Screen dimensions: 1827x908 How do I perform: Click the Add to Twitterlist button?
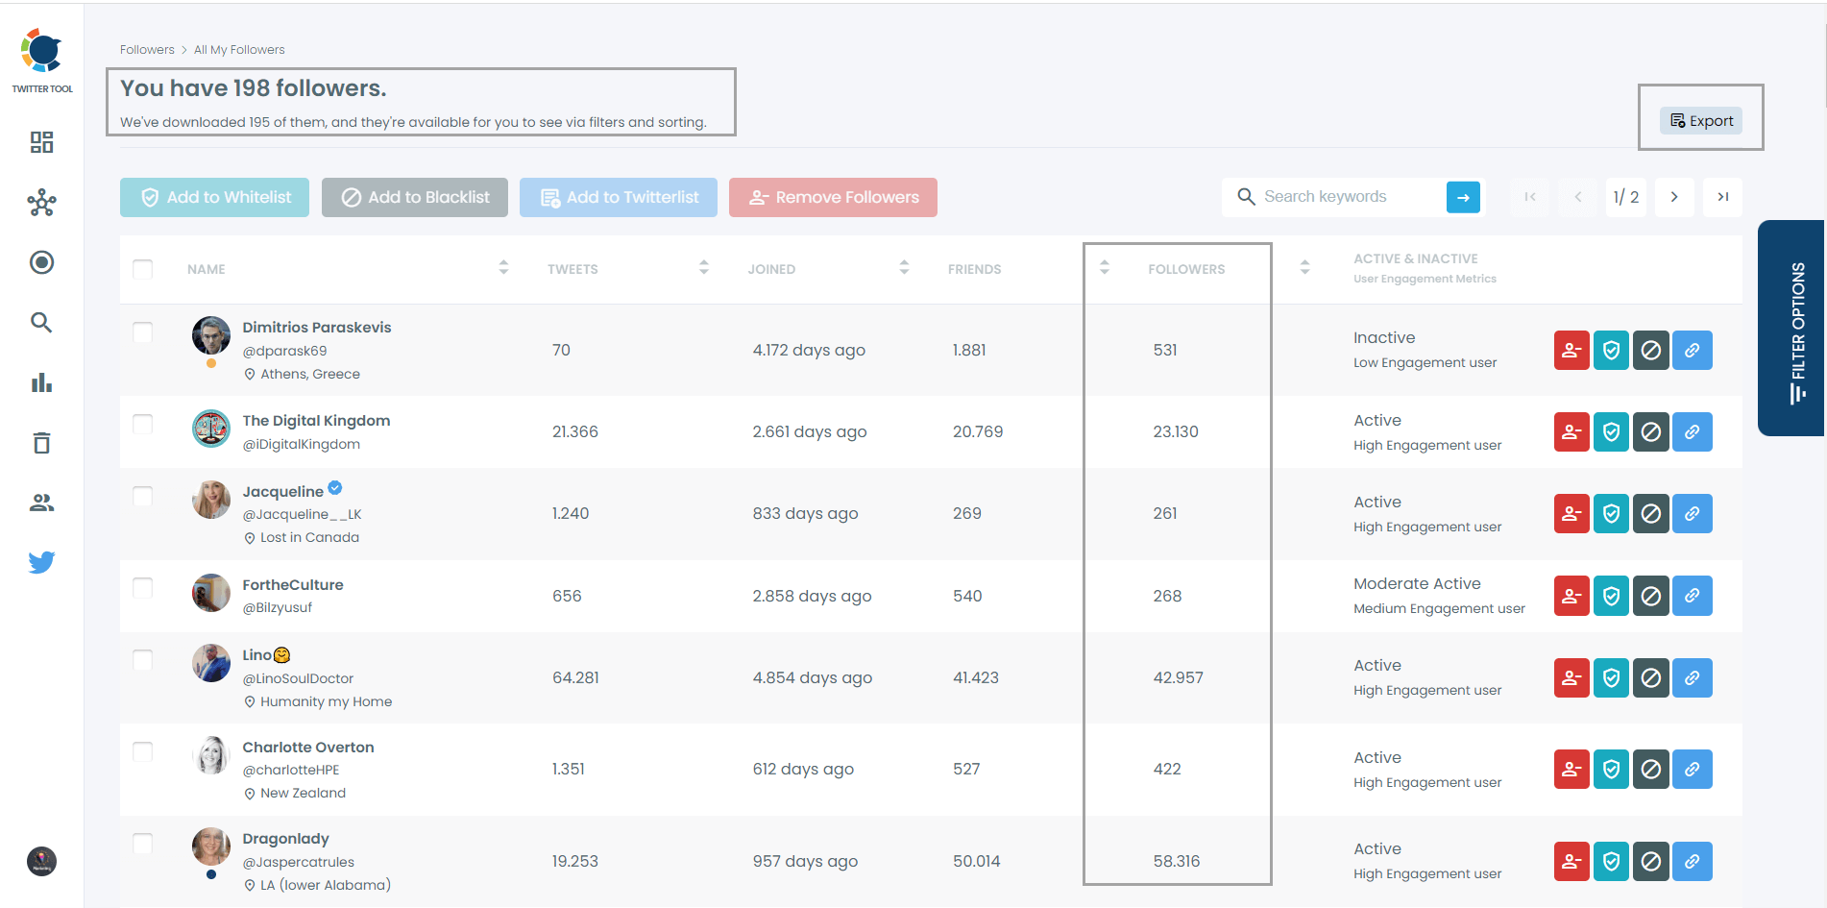click(618, 197)
